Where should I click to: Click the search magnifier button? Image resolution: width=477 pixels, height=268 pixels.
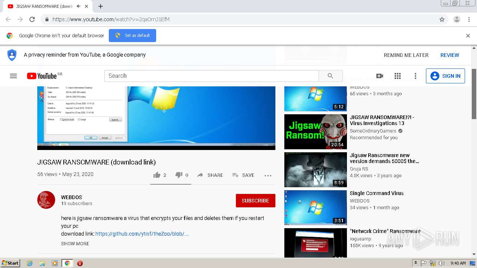[331, 76]
